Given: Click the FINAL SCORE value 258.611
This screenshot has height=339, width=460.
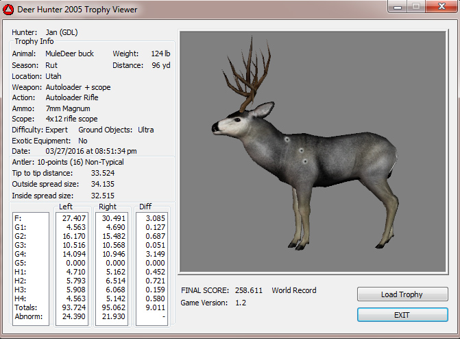Looking at the screenshot, I should coord(249,291).
